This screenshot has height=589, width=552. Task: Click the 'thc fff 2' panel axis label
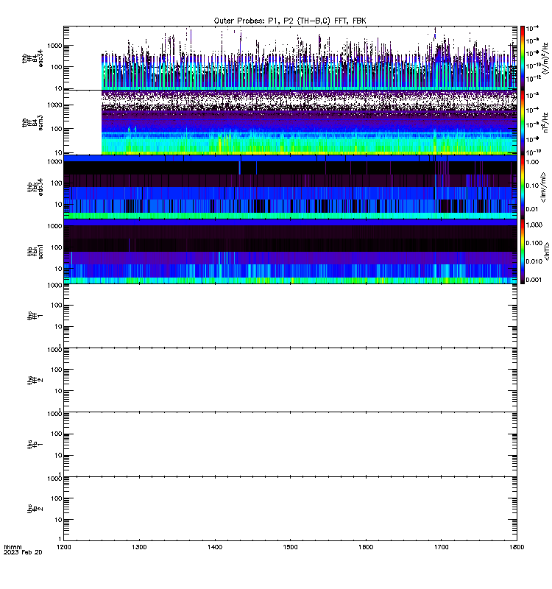click(x=35, y=380)
